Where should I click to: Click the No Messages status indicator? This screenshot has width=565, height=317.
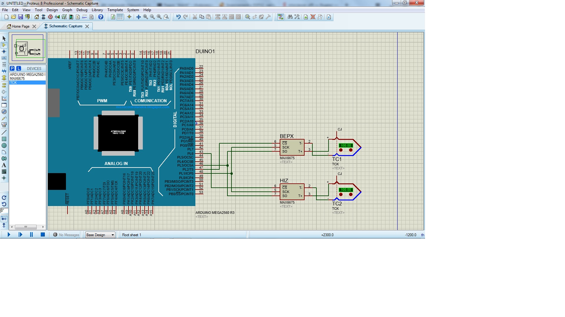point(66,235)
